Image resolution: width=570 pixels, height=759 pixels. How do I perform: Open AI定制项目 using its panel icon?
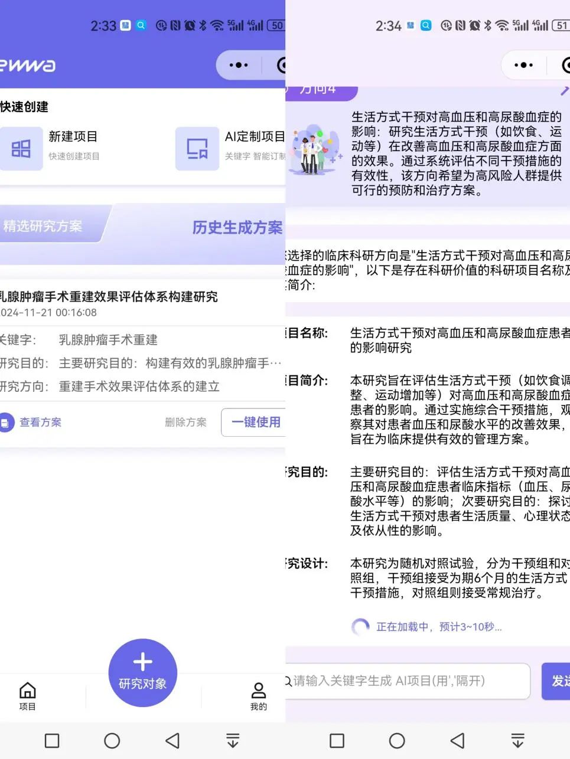pyautogui.click(x=197, y=148)
